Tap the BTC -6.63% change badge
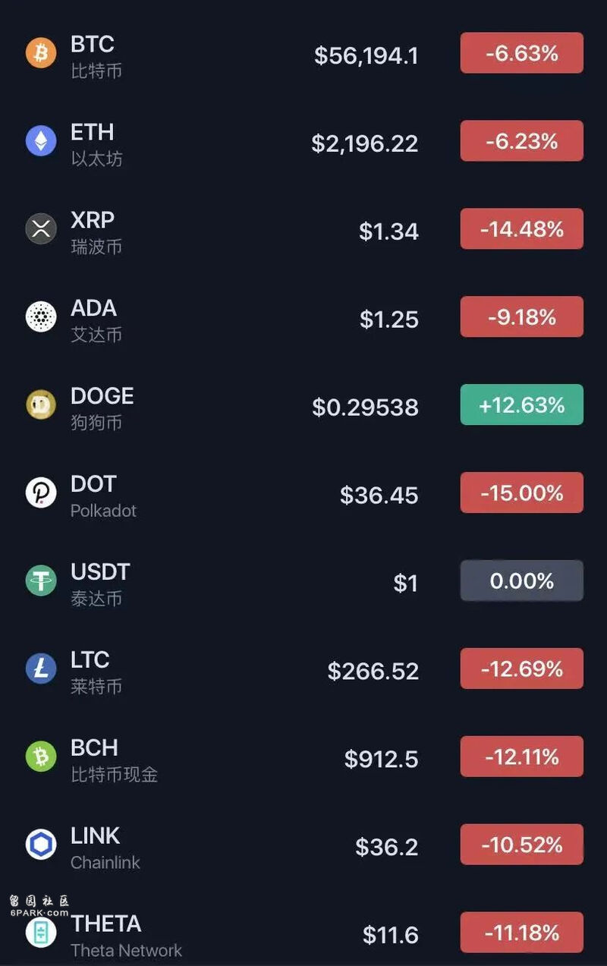 pos(522,53)
